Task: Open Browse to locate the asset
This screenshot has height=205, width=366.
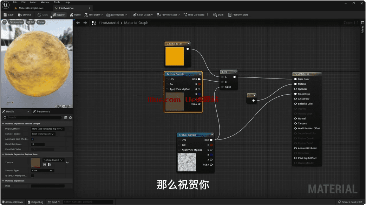Action: click(x=25, y=15)
